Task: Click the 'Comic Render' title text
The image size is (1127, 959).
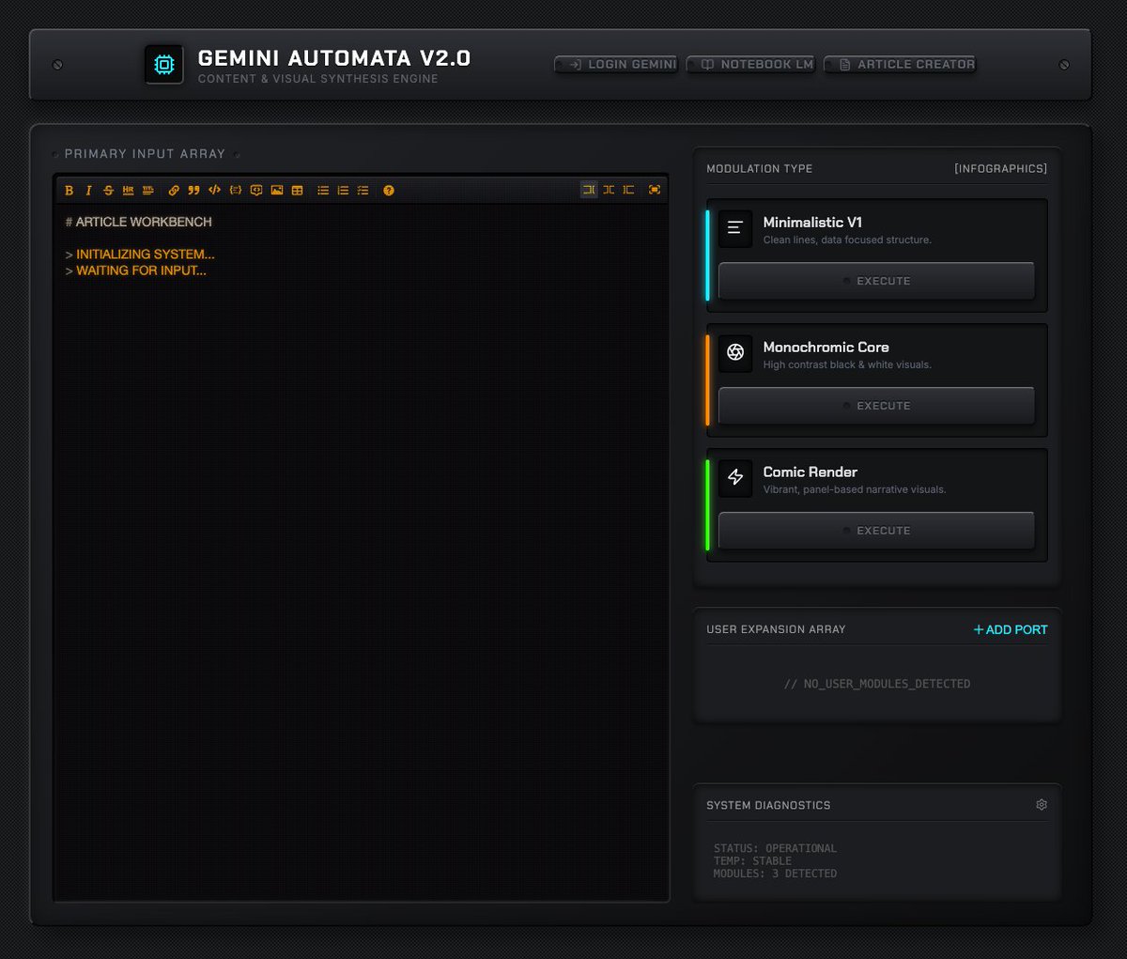Action: pos(810,472)
